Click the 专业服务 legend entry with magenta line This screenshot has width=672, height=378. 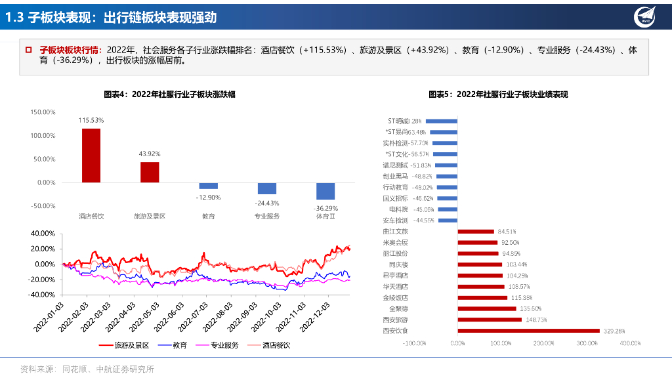[217, 345]
